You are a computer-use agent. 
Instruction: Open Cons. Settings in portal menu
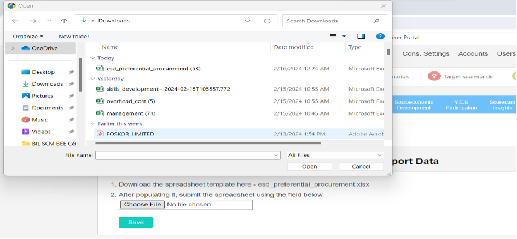[x=426, y=53]
